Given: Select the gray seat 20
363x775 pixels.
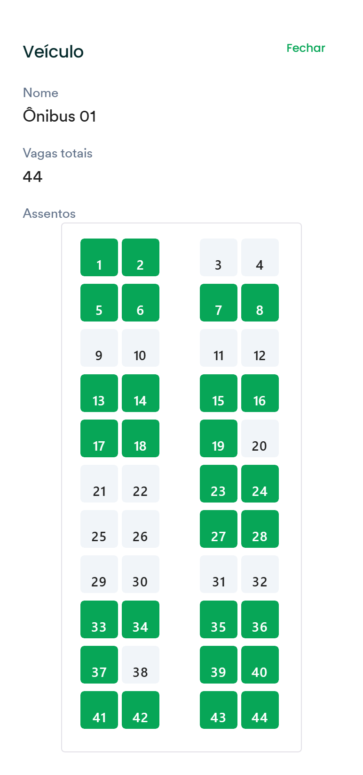Looking at the screenshot, I should 260,438.
